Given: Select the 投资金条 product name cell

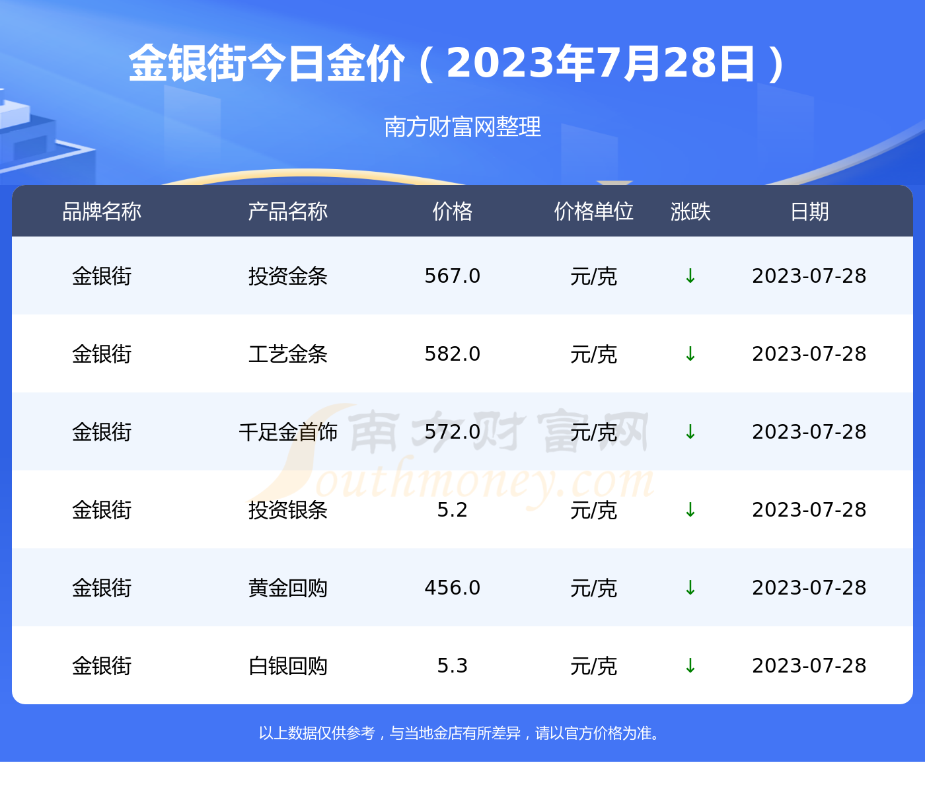Looking at the screenshot, I should click(x=288, y=276).
